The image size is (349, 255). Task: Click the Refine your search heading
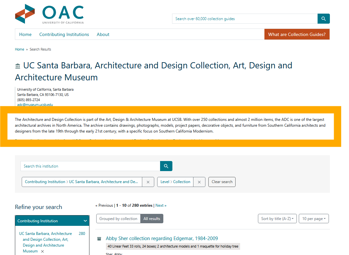[x=39, y=207]
